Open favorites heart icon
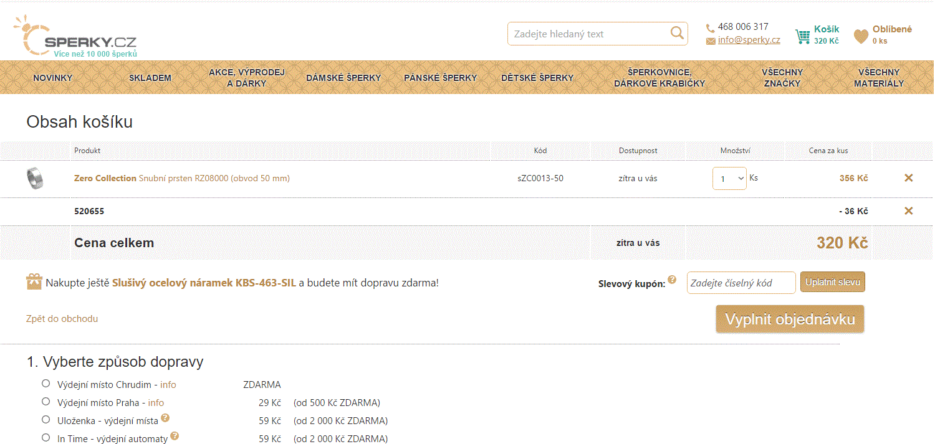 tap(861, 37)
